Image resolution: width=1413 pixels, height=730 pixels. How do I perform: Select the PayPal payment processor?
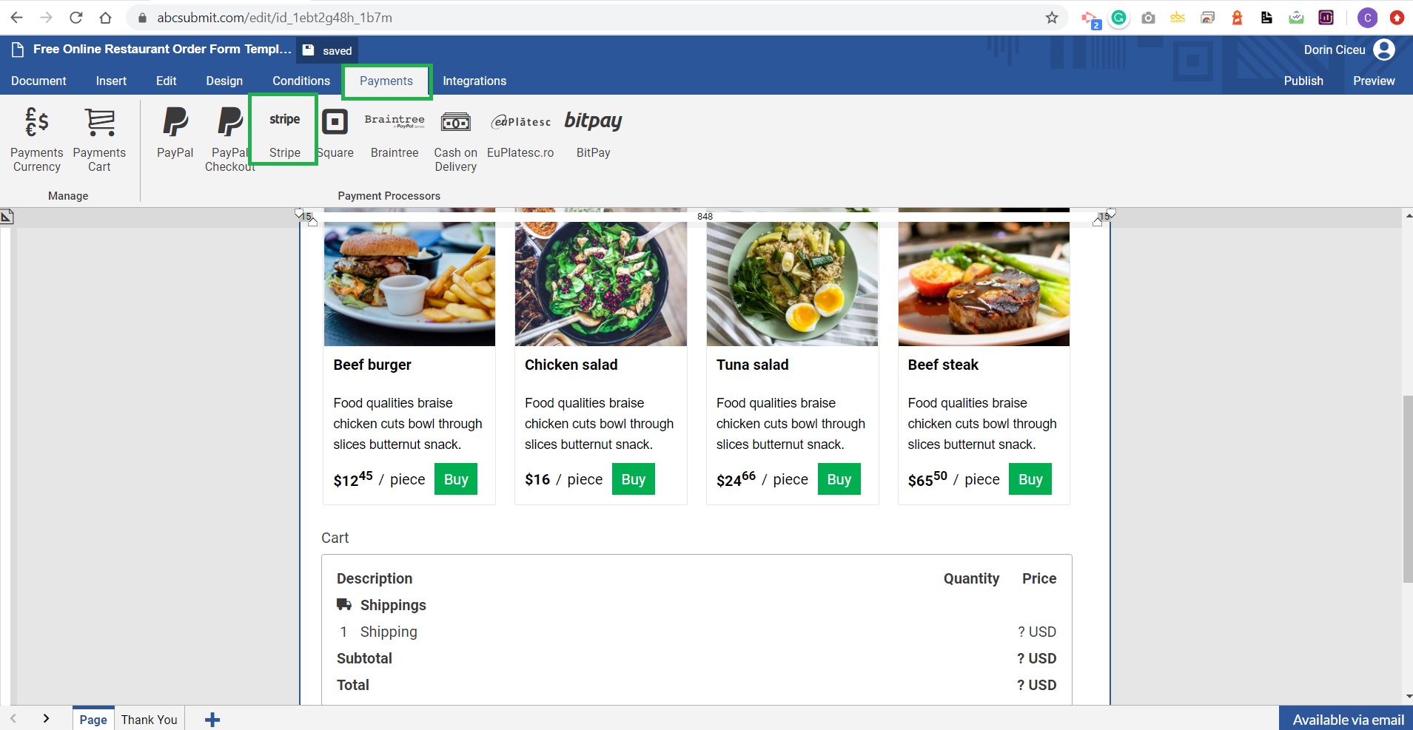175,133
